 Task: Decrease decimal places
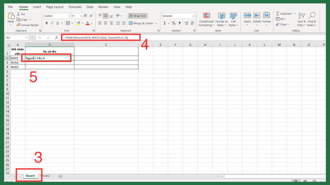192,23
